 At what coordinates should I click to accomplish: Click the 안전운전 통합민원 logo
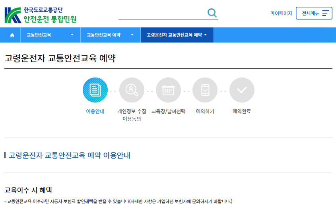(x=40, y=14)
